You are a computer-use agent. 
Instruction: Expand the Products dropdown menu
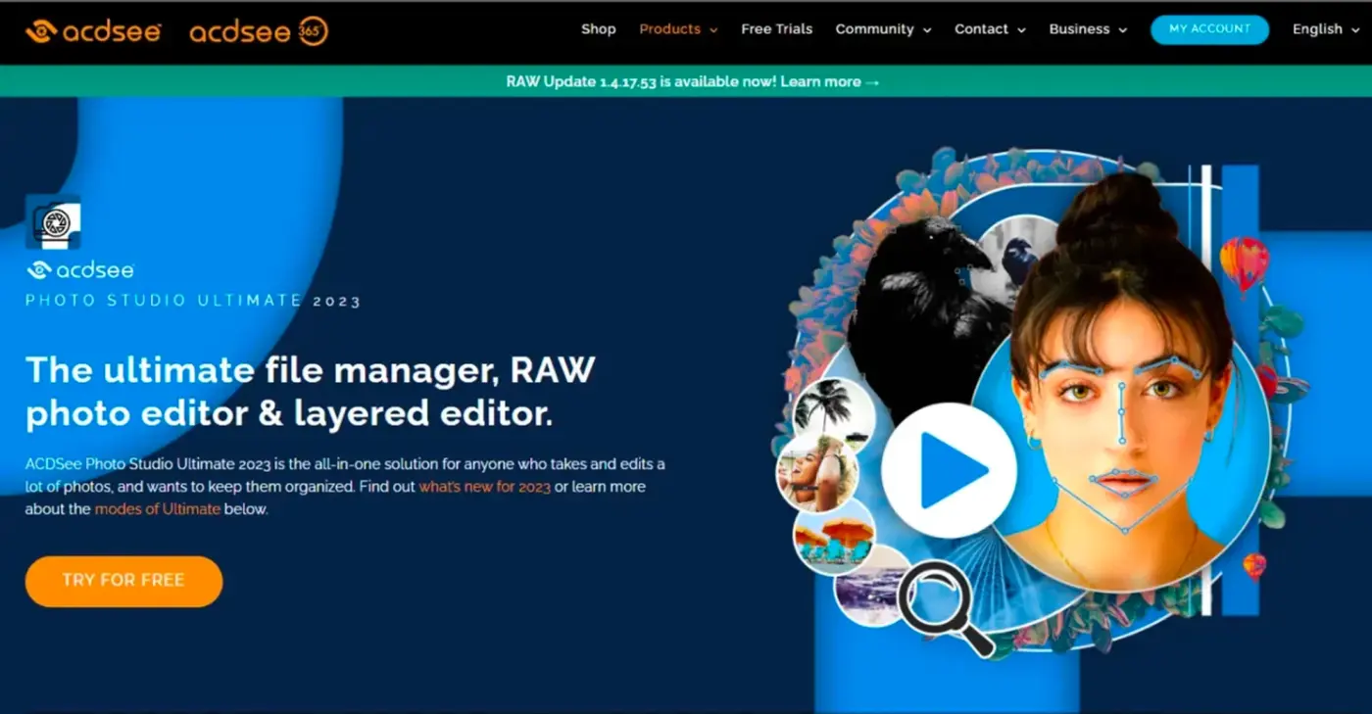coord(678,29)
